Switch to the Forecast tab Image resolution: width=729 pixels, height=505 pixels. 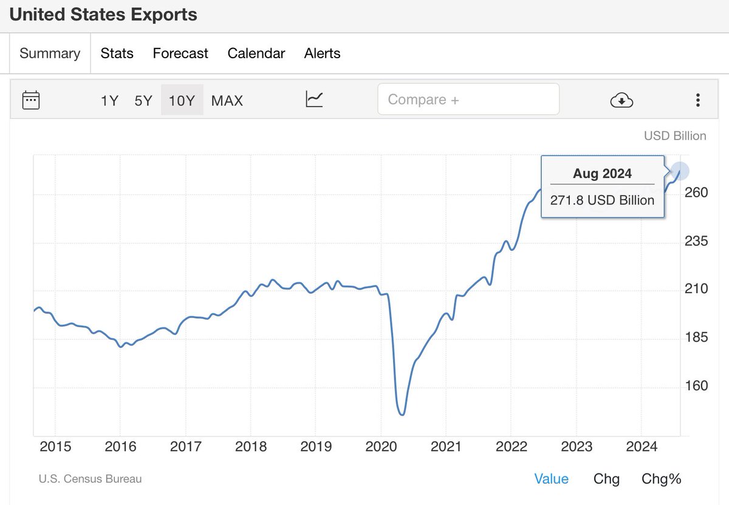coord(180,53)
